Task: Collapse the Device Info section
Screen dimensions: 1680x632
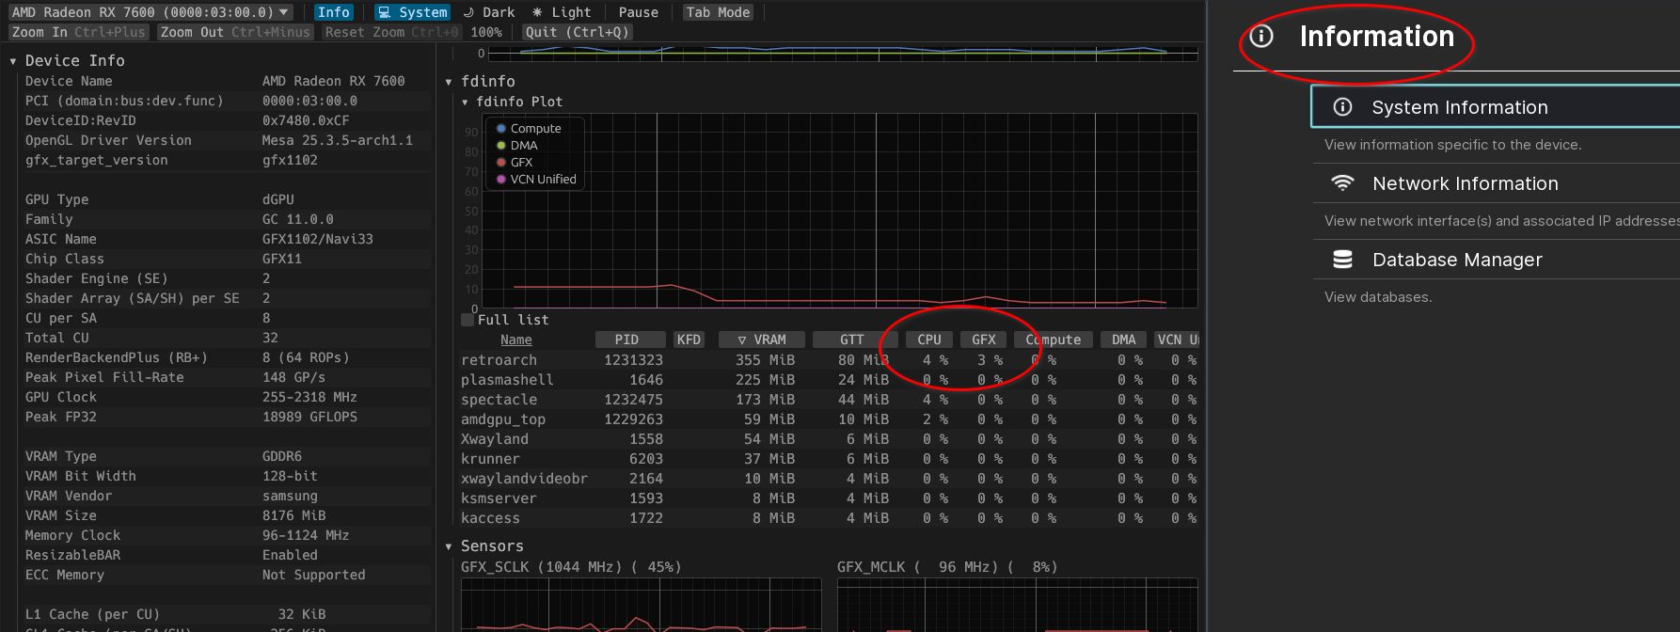Action: 13,61
